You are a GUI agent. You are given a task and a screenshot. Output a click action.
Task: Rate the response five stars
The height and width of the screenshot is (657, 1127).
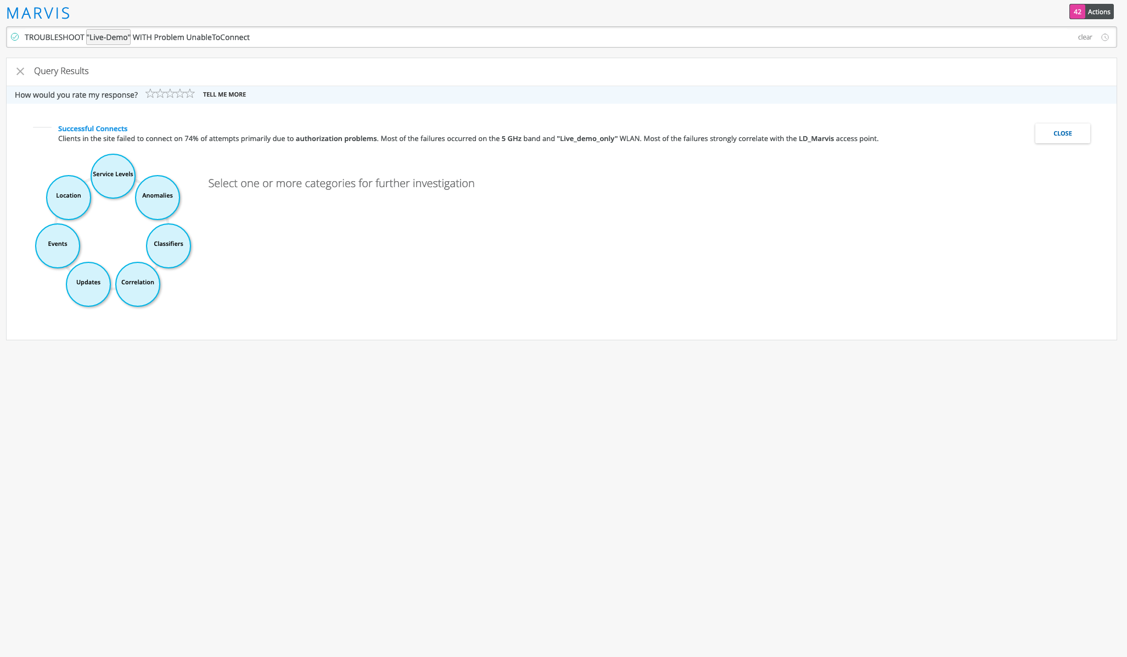190,94
